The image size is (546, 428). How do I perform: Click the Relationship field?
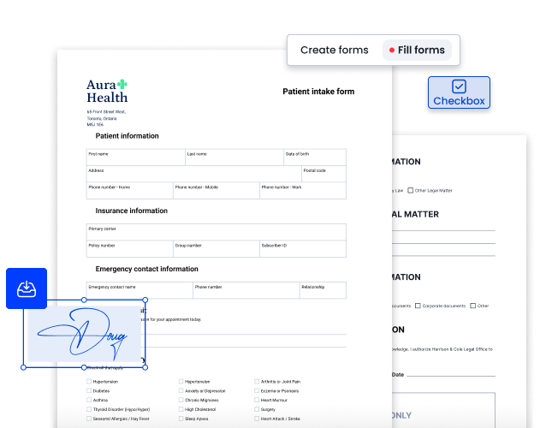click(x=323, y=290)
